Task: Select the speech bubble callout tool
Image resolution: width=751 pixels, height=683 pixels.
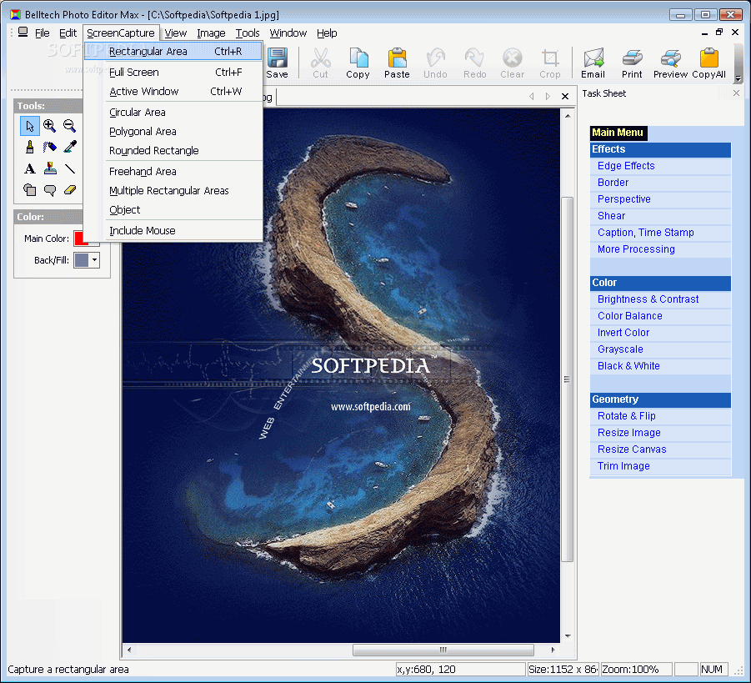Action: [x=49, y=190]
